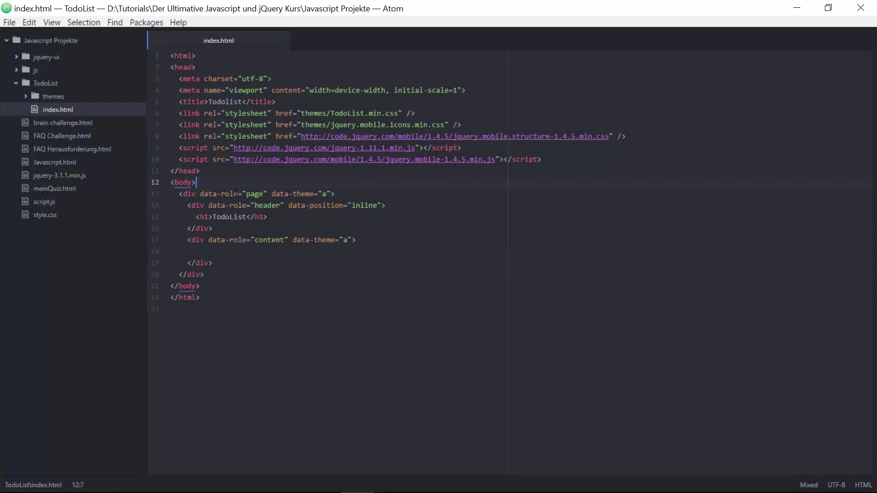The height and width of the screenshot is (493, 877).
Task: Open the Edit menu
Action: point(29,22)
